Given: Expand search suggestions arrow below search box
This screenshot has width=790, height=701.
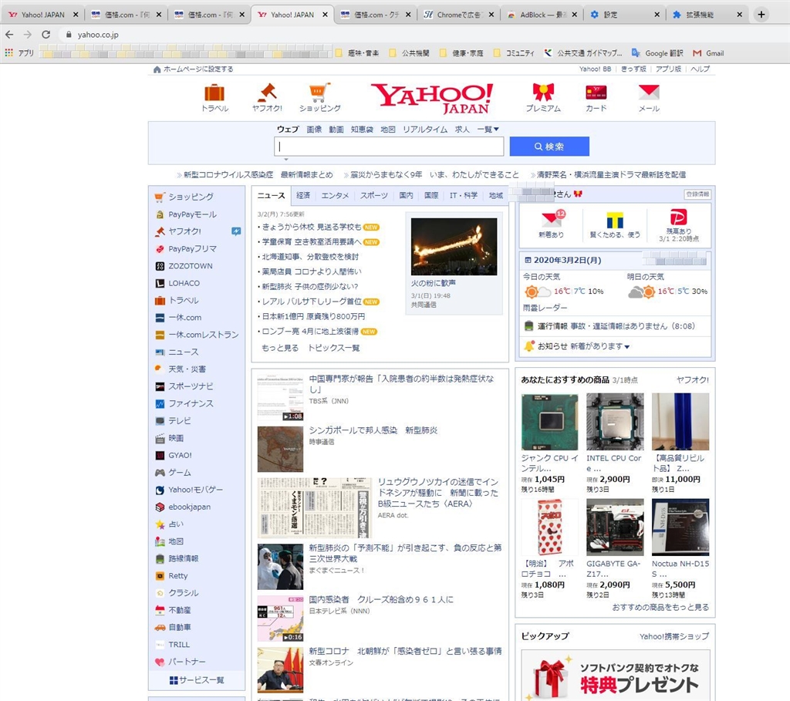Looking at the screenshot, I should 286,160.
